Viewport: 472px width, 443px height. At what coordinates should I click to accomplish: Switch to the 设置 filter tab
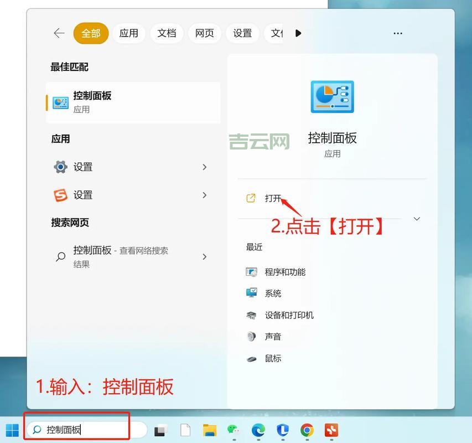[242, 33]
